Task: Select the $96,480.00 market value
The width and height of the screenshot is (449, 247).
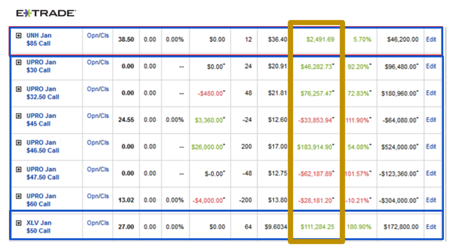Action: [401, 67]
